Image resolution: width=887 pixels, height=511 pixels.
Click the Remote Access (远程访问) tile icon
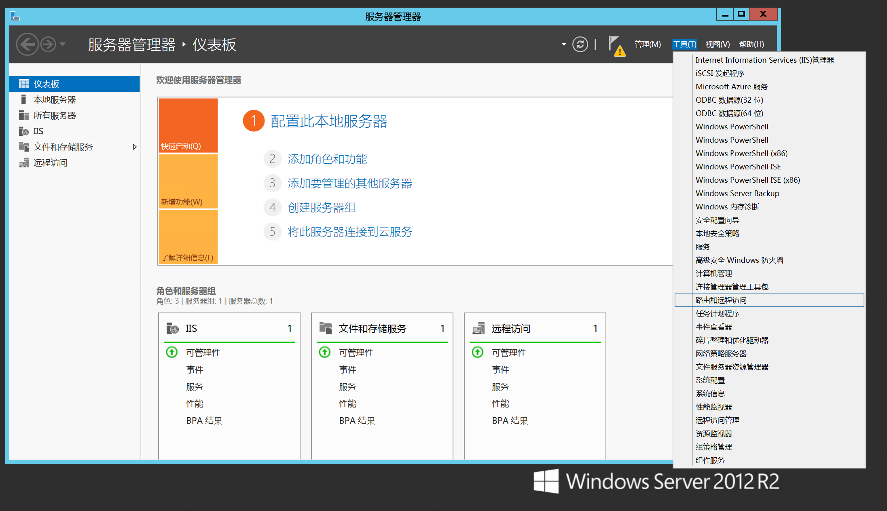coord(478,328)
